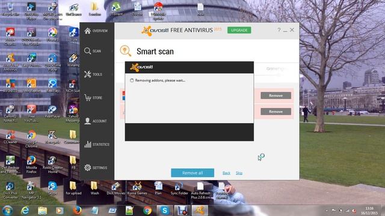This screenshot has height=216, width=385.
Task: Click the Smart scan magnifier icon
Action: coord(126,50)
